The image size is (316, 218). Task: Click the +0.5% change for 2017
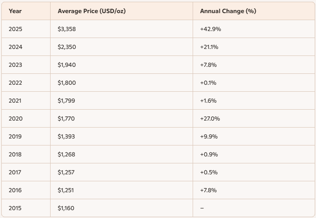click(208, 172)
